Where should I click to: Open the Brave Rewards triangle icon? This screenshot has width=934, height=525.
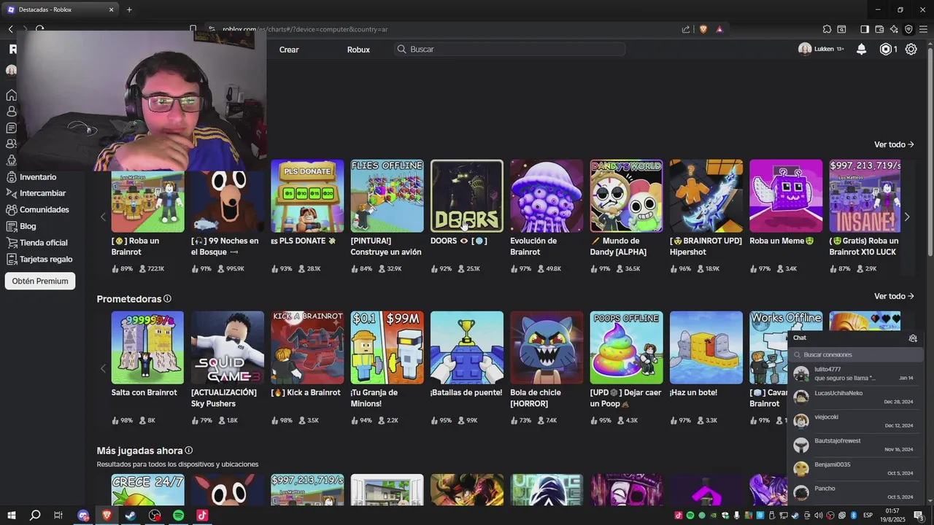pos(719,29)
